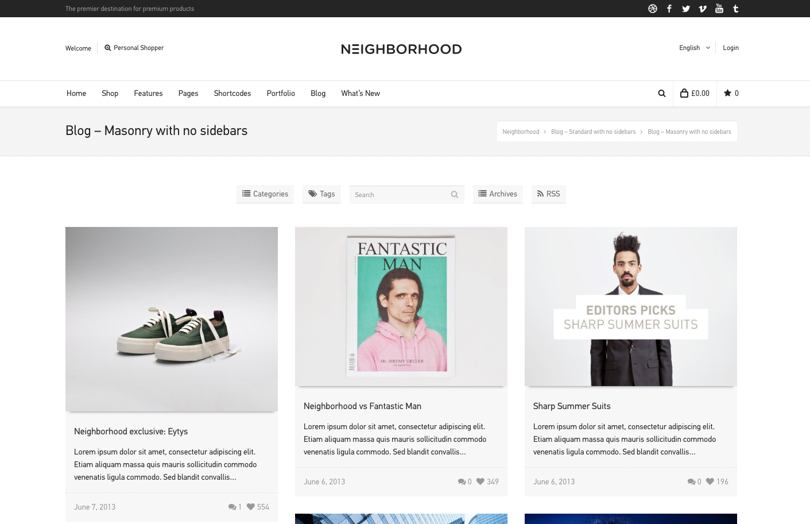Click the magnifier search icon in navigation
810x524 pixels.
661,94
